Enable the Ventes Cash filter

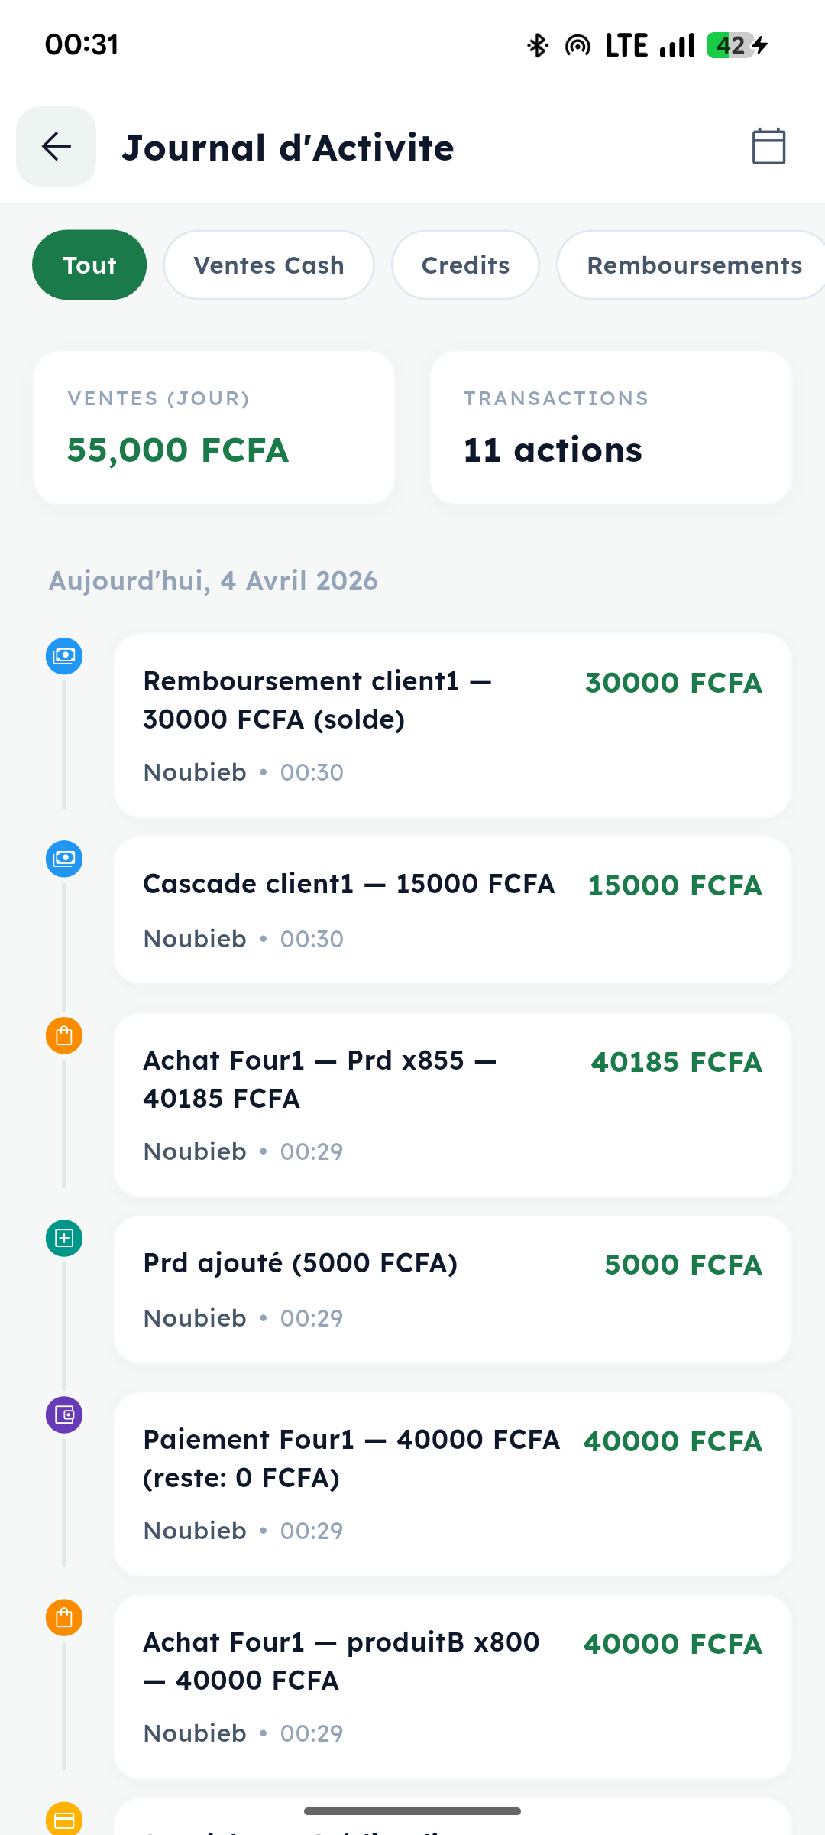tap(269, 265)
